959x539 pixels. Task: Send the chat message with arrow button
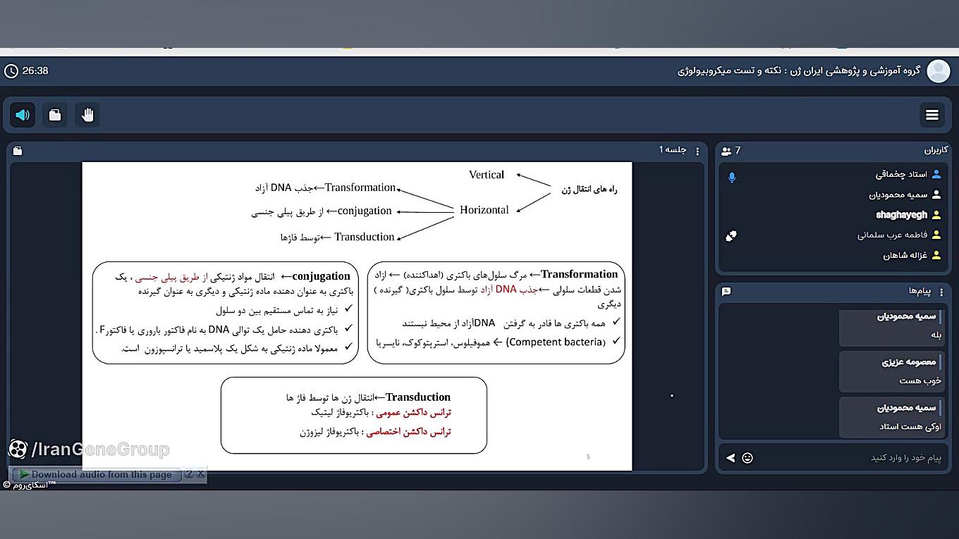click(x=731, y=458)
